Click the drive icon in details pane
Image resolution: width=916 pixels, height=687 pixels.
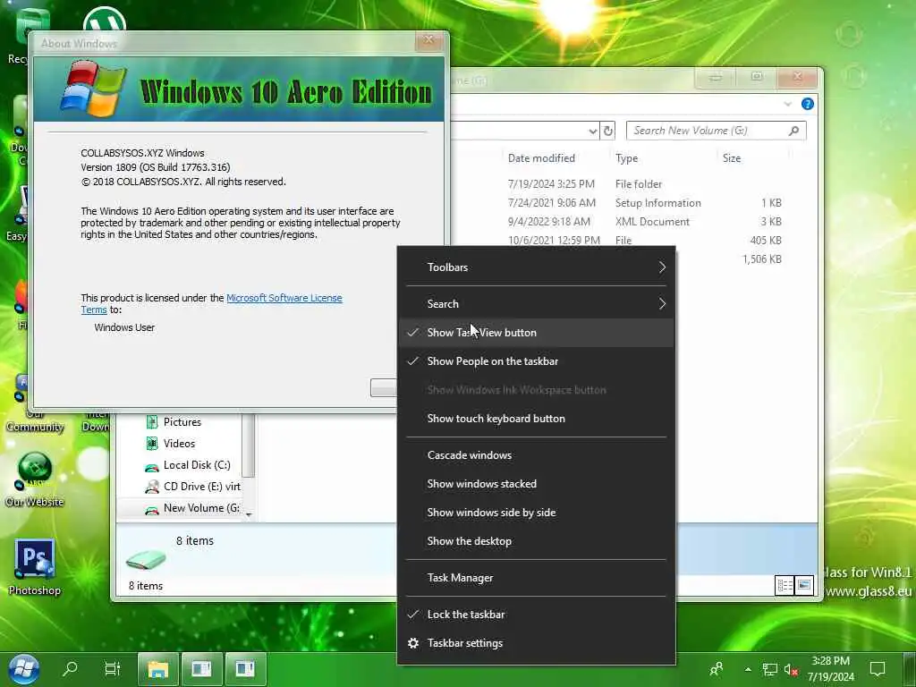click(146, 560)
